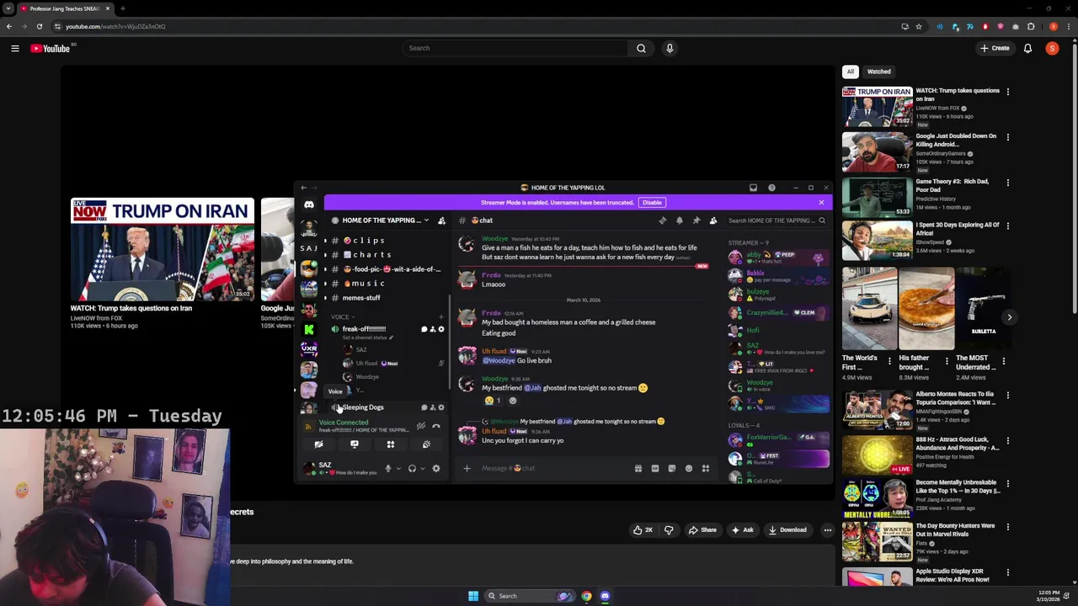Open the UXR server icon in Discord
This screenshot has width=1078, height=606.
pyautogui.click(x=309, y=348)
